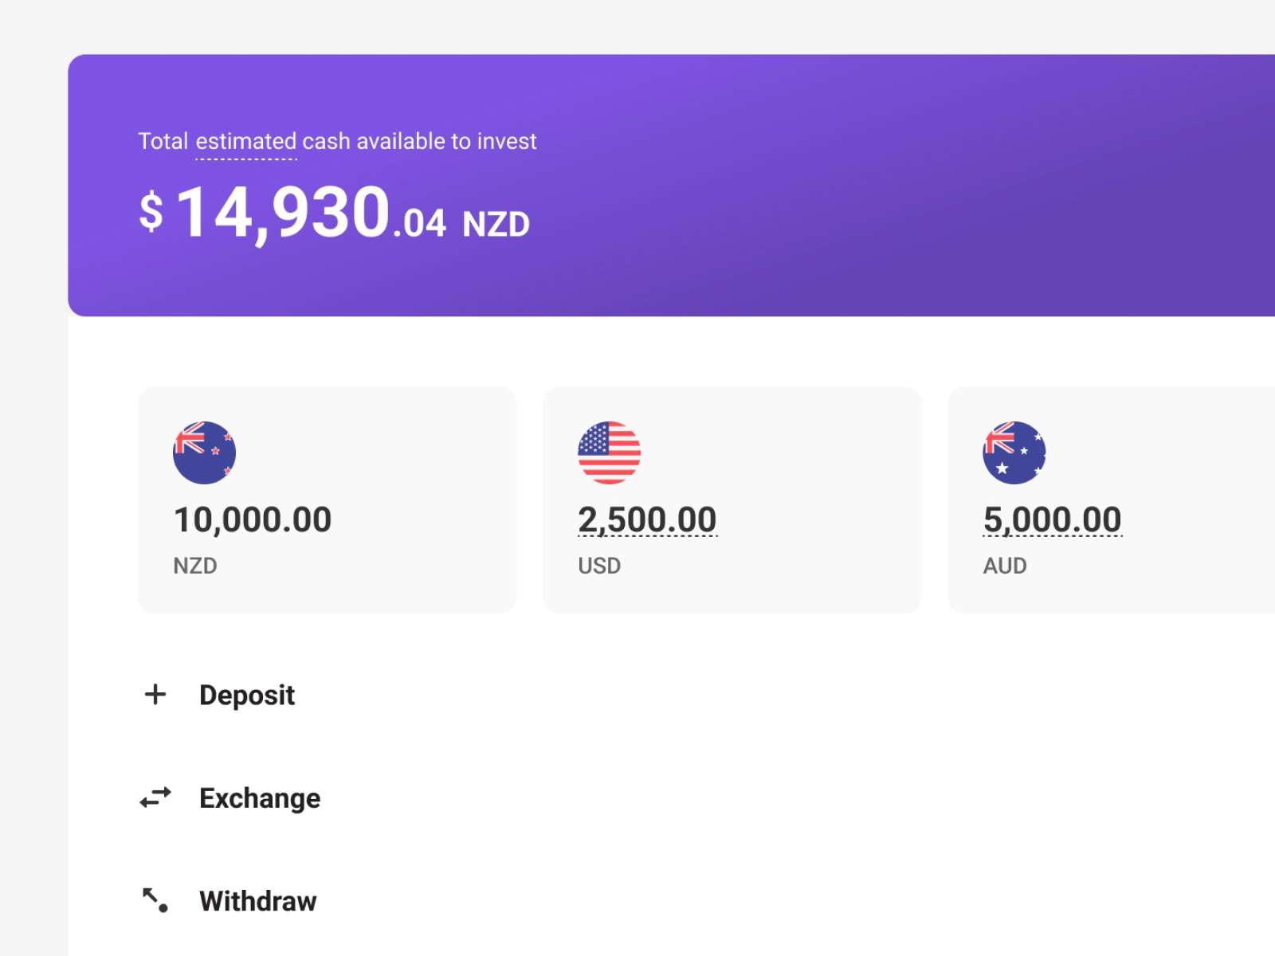Open the Deposit option
This screenshot has width=1275, height=956.
(247, 695)
